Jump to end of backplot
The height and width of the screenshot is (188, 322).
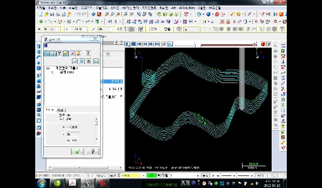(157, 44)
